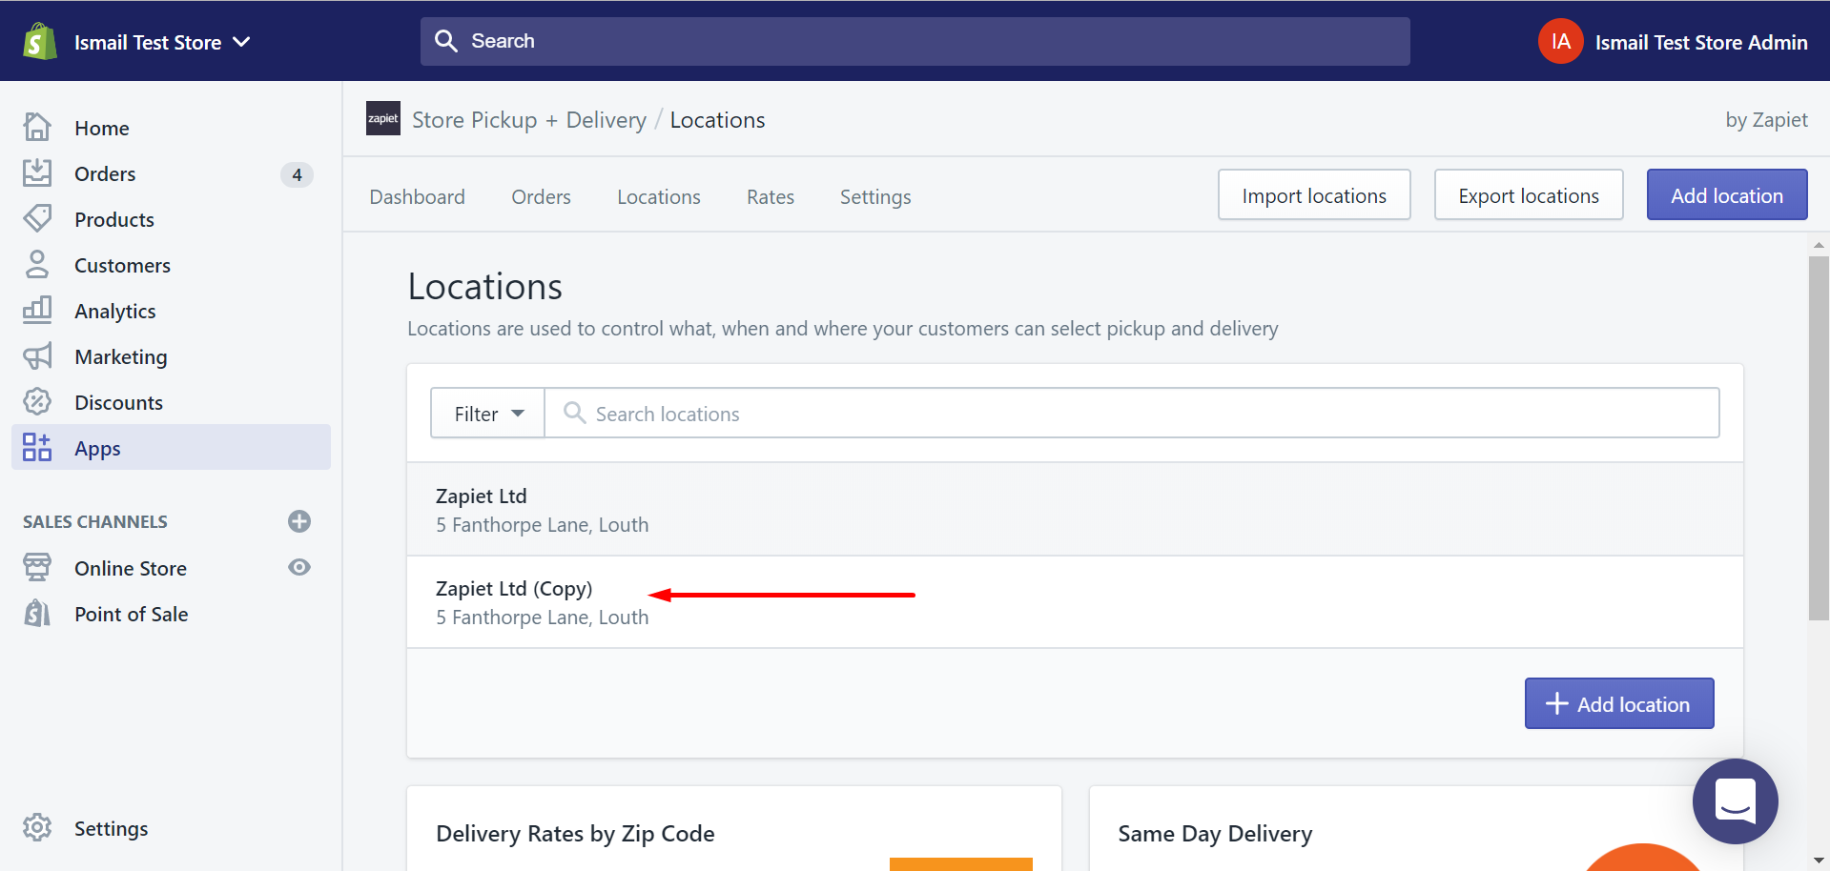
Task: Open Apps in sidebar
Action: pos(171,447)
